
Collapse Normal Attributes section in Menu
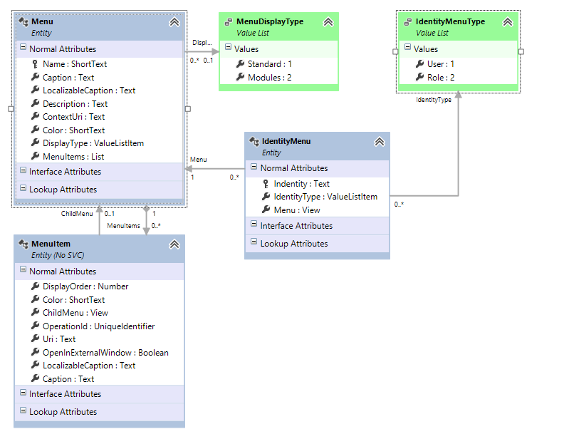click(x=23, y=47)
